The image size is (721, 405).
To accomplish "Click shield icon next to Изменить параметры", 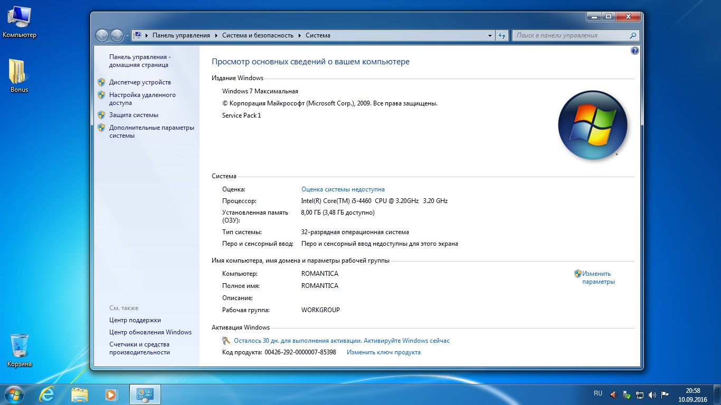I will click(x=577, y=274).
